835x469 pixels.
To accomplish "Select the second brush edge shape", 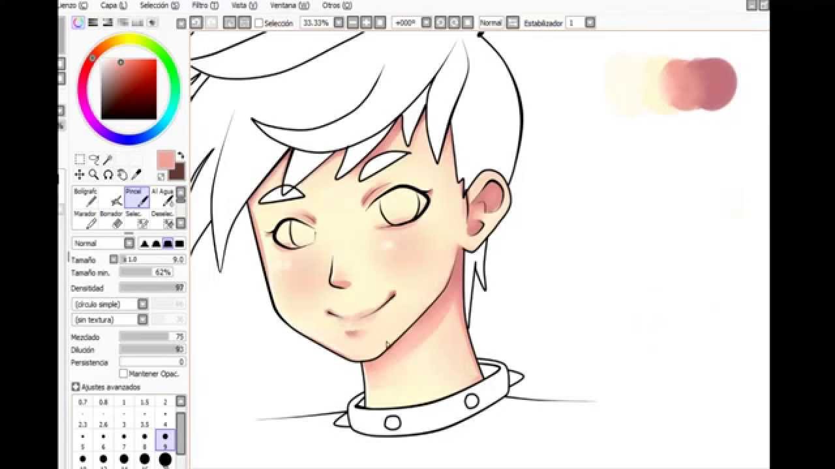I will 156,244.
